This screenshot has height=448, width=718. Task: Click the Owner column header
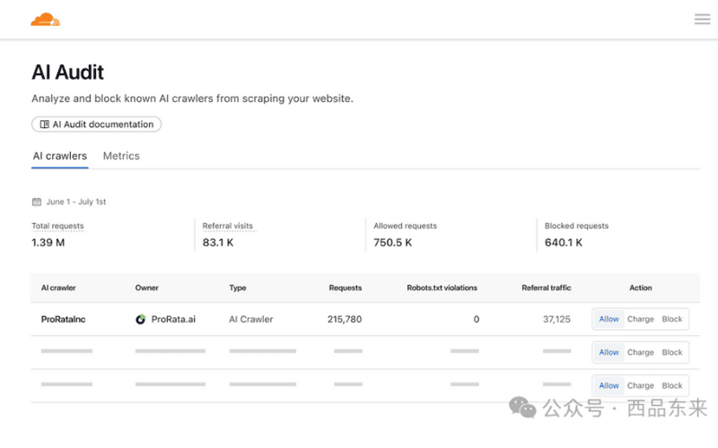click(x=146, y=288)
